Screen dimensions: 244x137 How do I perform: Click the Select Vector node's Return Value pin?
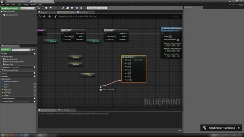click(144, 60)
